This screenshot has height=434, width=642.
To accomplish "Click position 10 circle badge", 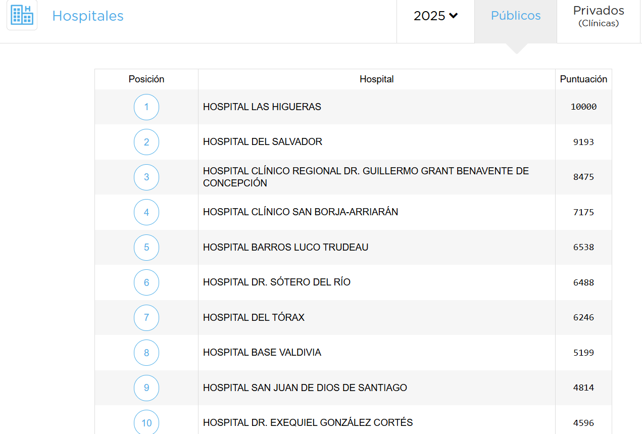I will (146, 422).
